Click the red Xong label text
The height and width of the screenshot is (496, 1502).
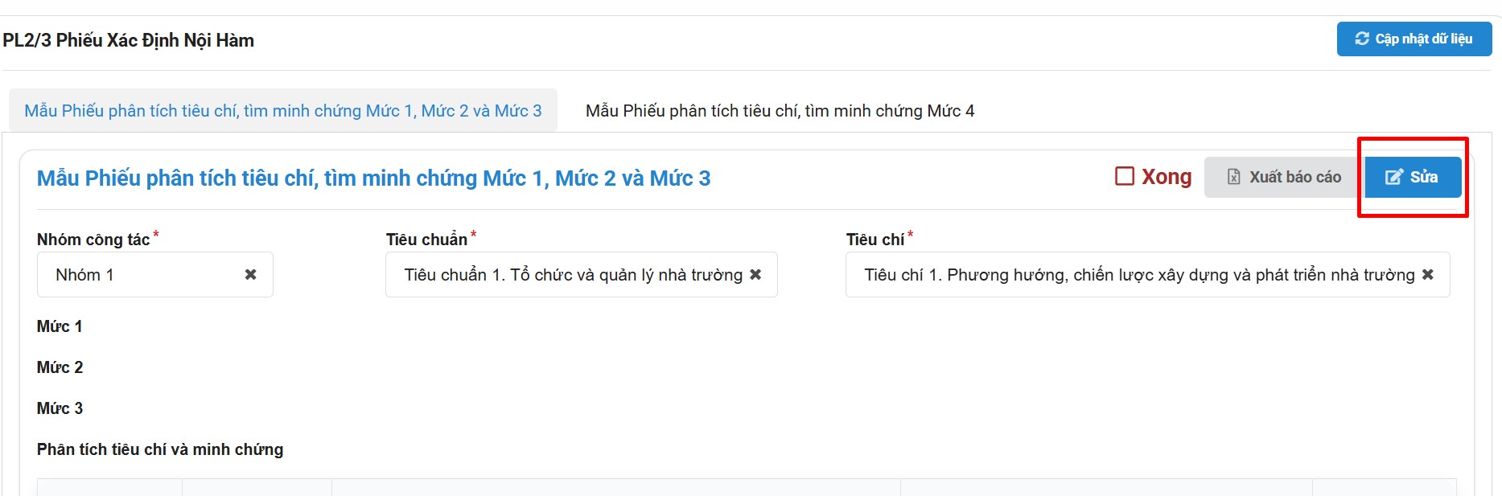point(1167,177)
